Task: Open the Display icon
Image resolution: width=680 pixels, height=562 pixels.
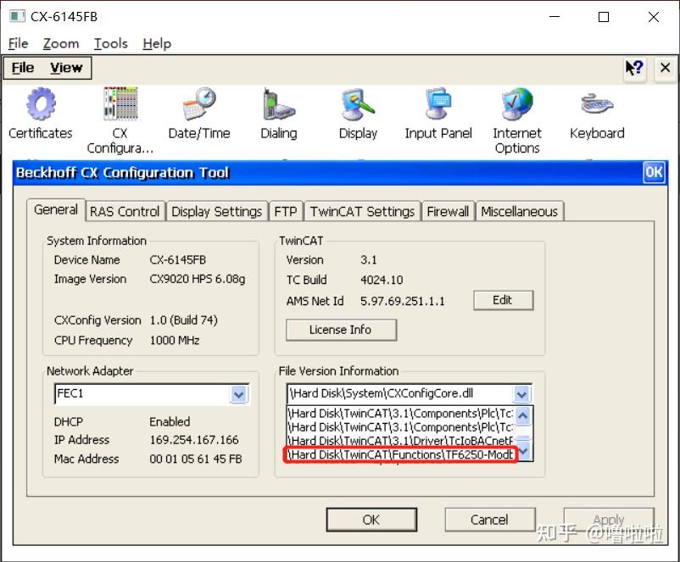Action: pos(358,114)
